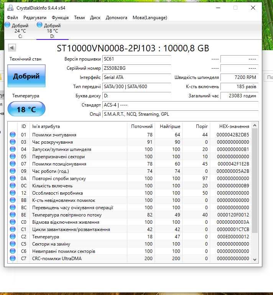Open the Диск menu
The width and height of the screenshot is (273, 295).
(95, 18)
